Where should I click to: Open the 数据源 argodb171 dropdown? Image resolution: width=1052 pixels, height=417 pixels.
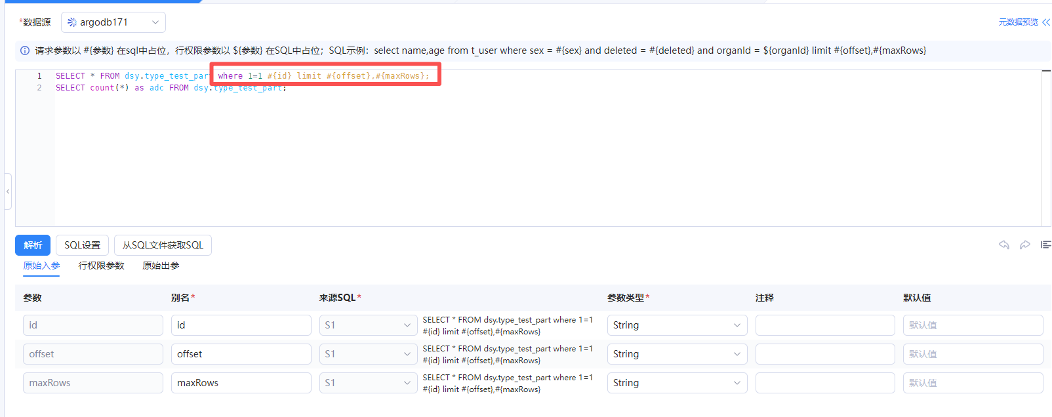[x=113, y=22]
